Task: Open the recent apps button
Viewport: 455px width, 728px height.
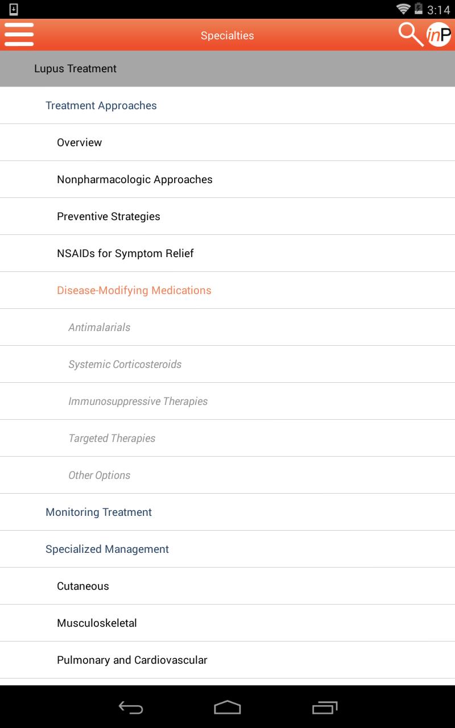Action: [325, 708]
